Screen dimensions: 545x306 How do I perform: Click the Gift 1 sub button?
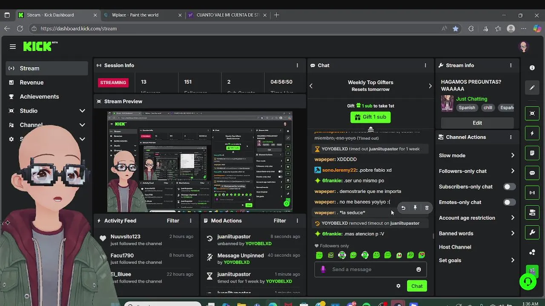(370, 117)
